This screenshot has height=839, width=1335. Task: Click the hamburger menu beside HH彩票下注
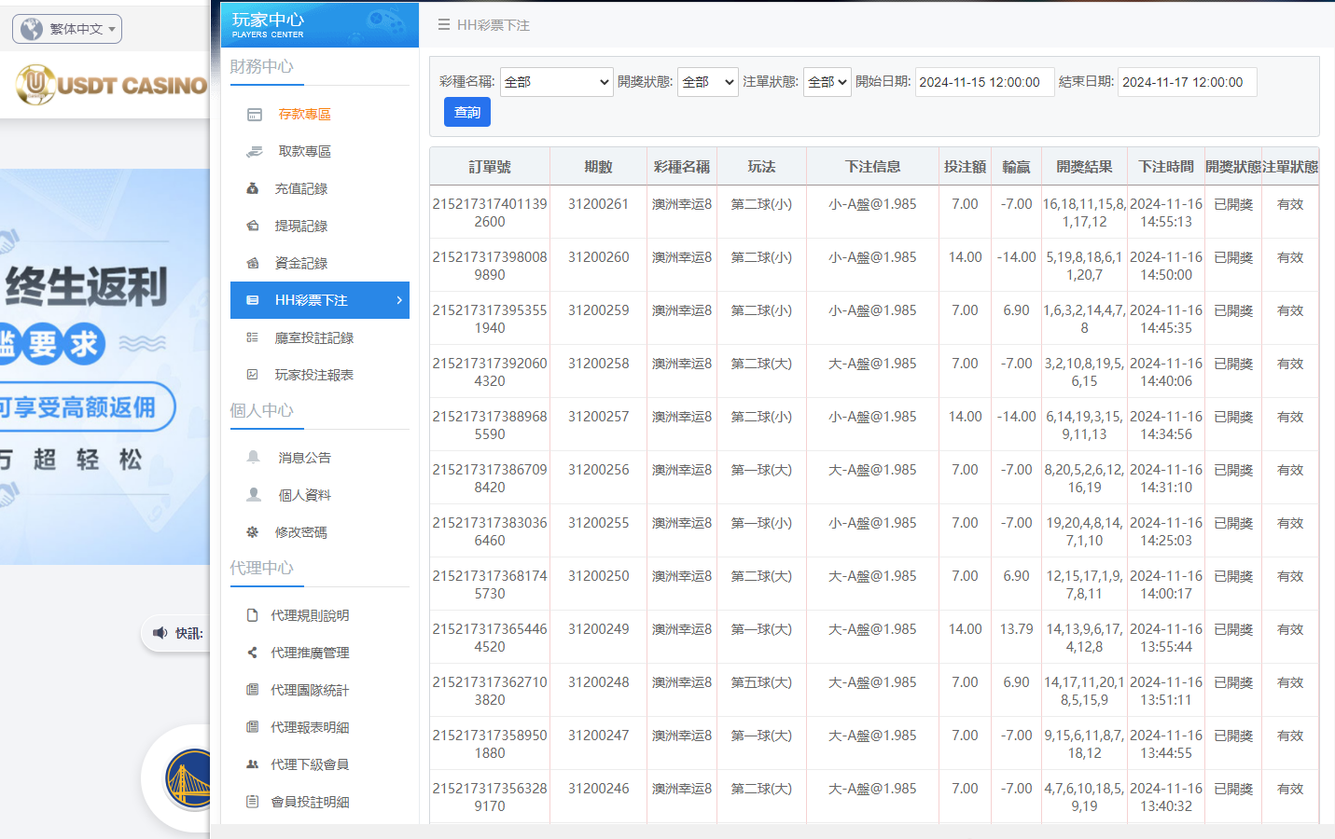(443, 25)
